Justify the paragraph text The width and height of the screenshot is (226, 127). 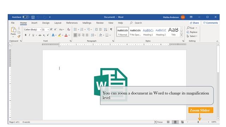(87, 35)
